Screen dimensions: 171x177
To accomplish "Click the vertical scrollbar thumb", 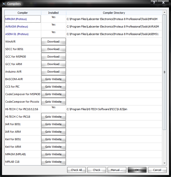I will 165,72.
